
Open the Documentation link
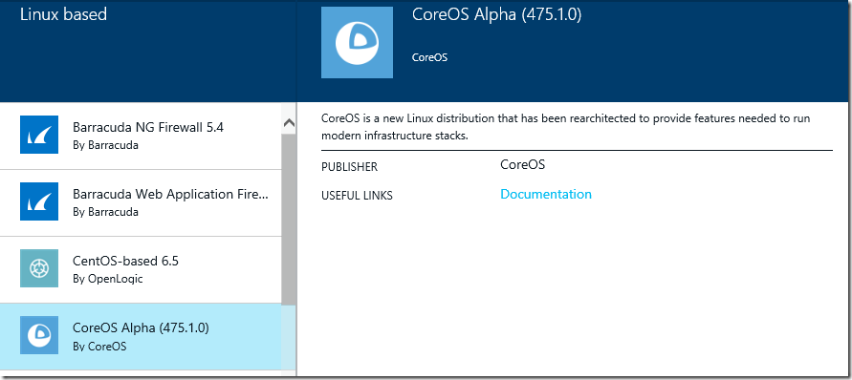(546, 195)
